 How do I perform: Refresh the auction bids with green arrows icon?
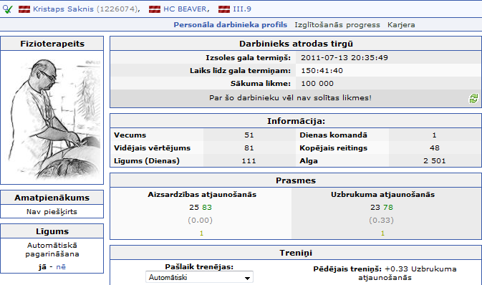(x=473, y=99)
